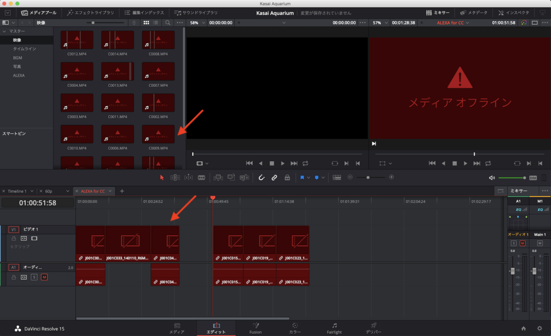Toggle the DIM audio button
Screen dimensions: 551x336
533,178
